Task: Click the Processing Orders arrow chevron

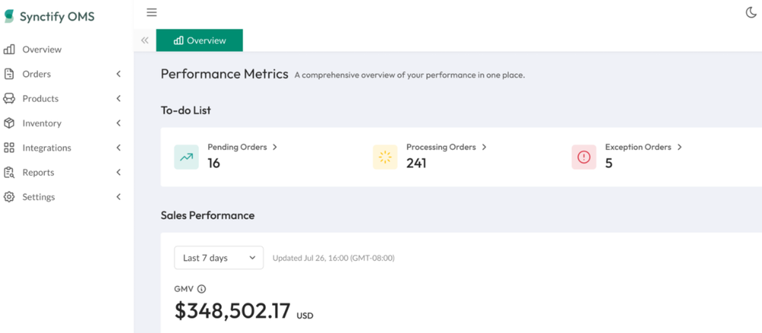Action: point(484,147)
